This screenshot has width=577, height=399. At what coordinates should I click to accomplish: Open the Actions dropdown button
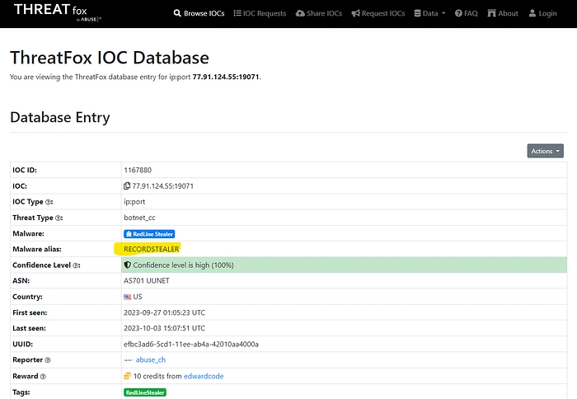click(547, 151)
